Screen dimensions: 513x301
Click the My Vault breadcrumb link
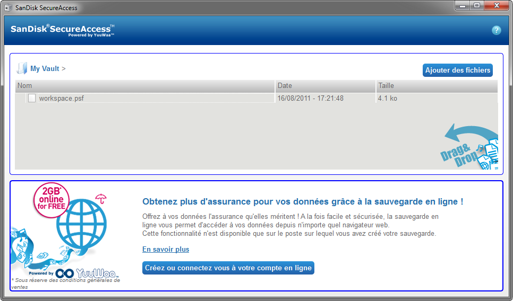coord(45,68)
